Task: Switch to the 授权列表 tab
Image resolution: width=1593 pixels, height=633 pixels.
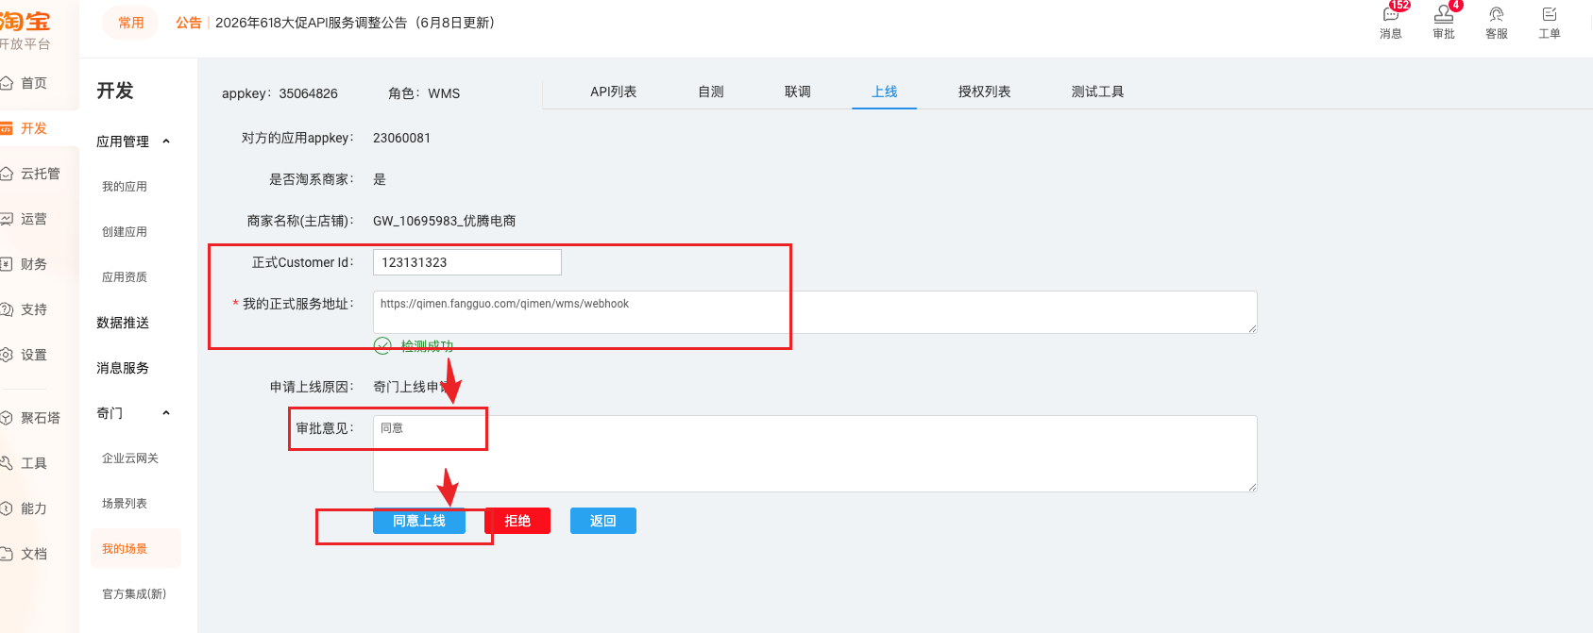Action: click(x=985, y=92)
